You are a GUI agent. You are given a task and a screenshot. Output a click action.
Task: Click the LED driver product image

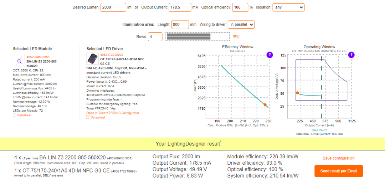click(x=93, y=59)
